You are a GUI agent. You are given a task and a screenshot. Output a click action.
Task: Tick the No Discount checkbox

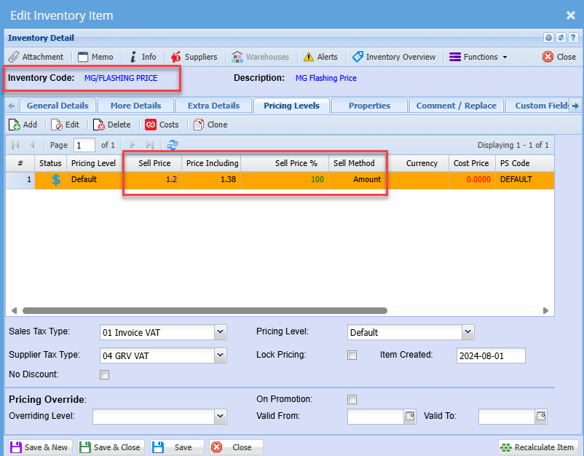(x=104, y=375)
